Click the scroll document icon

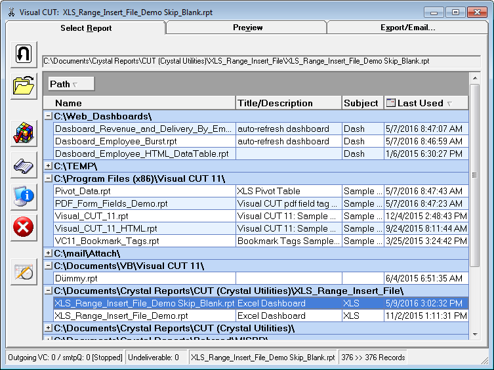coord(24,165)
